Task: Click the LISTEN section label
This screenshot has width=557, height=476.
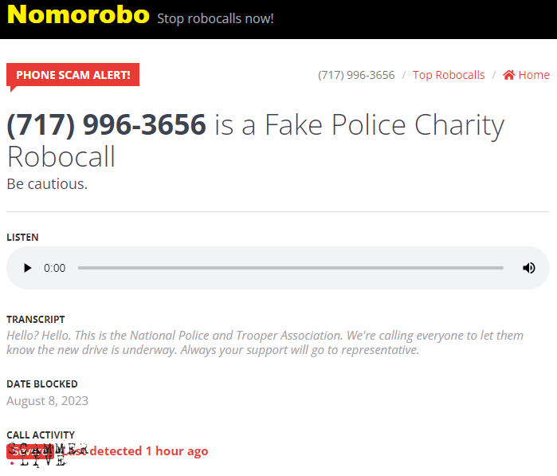Action: click(22, 237)
